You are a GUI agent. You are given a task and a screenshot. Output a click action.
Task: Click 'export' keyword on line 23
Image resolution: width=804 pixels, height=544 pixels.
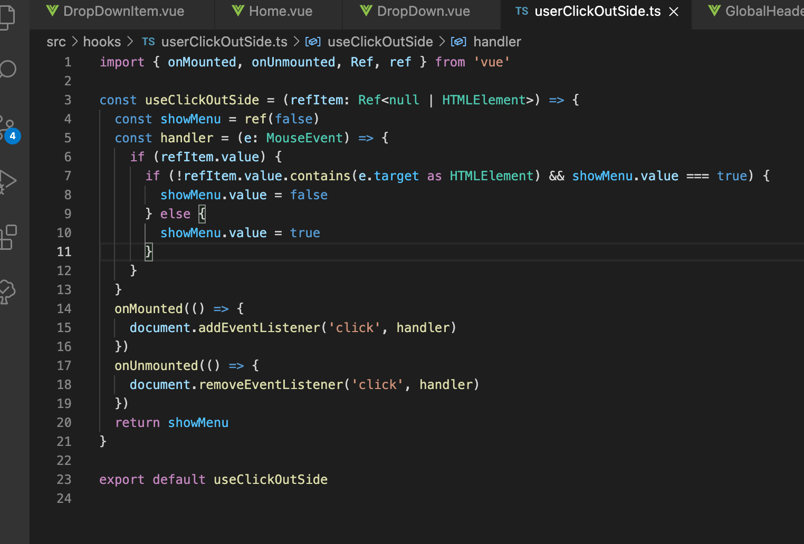coord(122,480)
